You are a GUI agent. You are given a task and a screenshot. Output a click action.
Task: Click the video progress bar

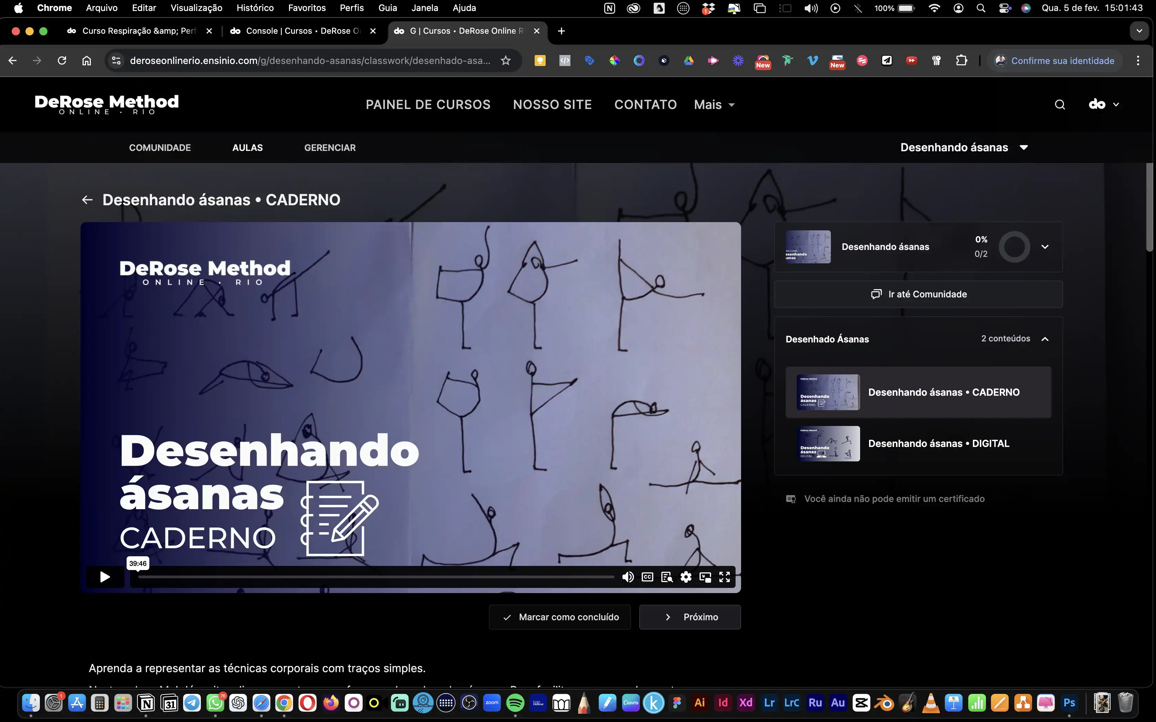pyautogui.click(x=376, y=577)
